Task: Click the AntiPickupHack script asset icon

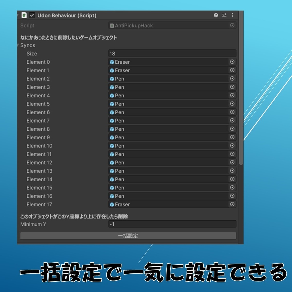Action: (x=112, y=26)
